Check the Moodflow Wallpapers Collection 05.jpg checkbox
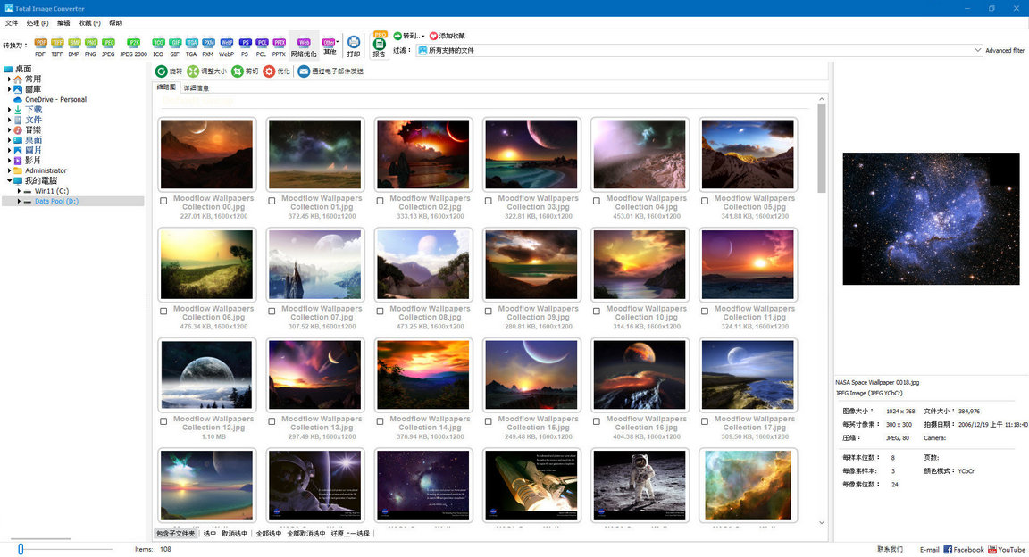 pyautogui.click(x=704, y=200)
